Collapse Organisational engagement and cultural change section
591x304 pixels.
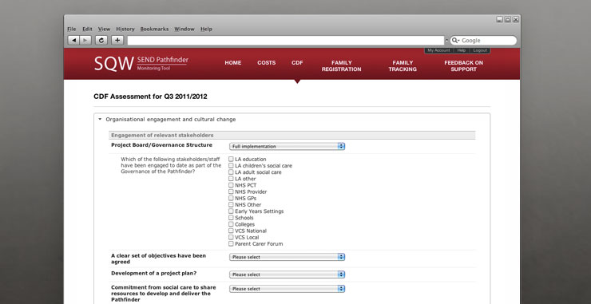tap(100, 119)
